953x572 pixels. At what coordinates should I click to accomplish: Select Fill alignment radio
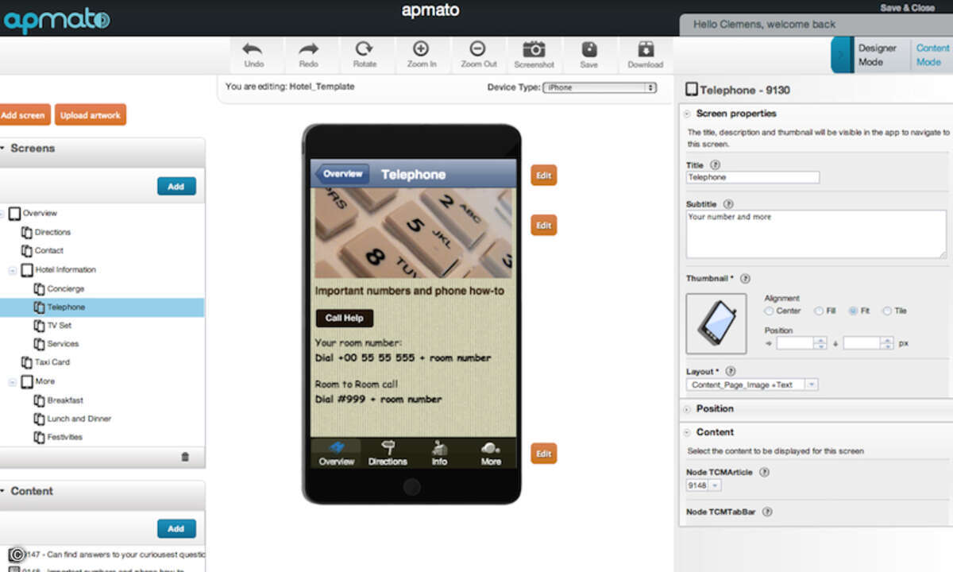tap(817, 311)
